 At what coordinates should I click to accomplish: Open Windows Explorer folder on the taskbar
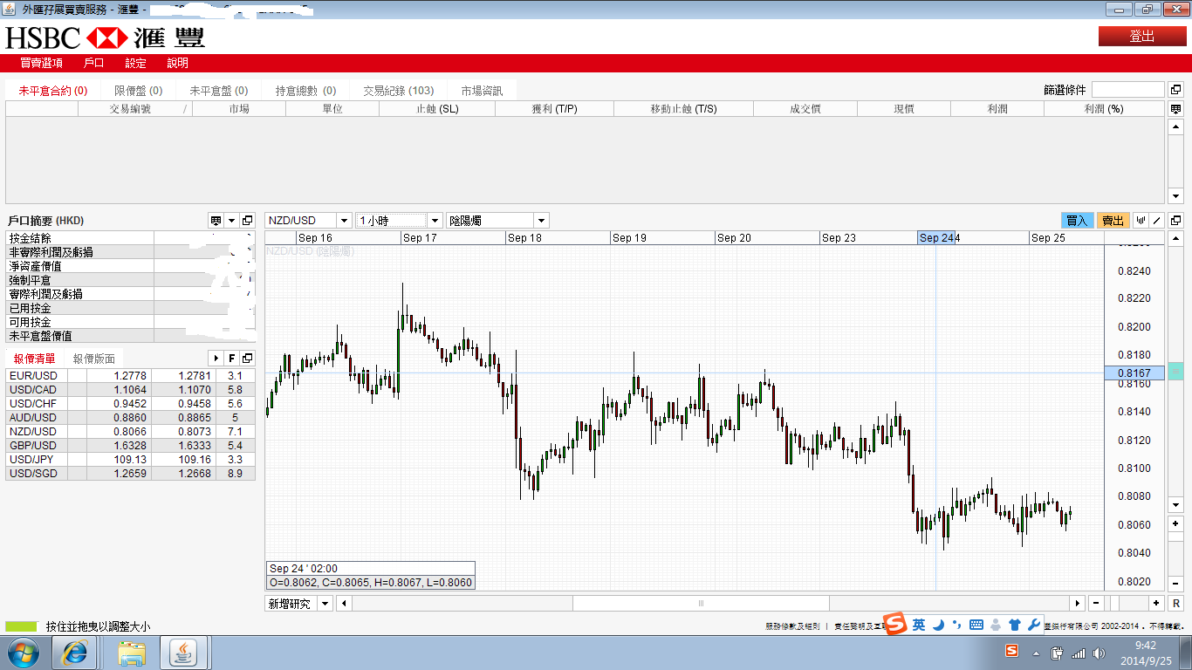[x=132, y=653]
